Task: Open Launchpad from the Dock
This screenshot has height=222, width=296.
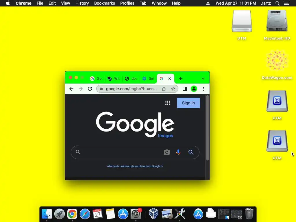Action: point(60,214)
